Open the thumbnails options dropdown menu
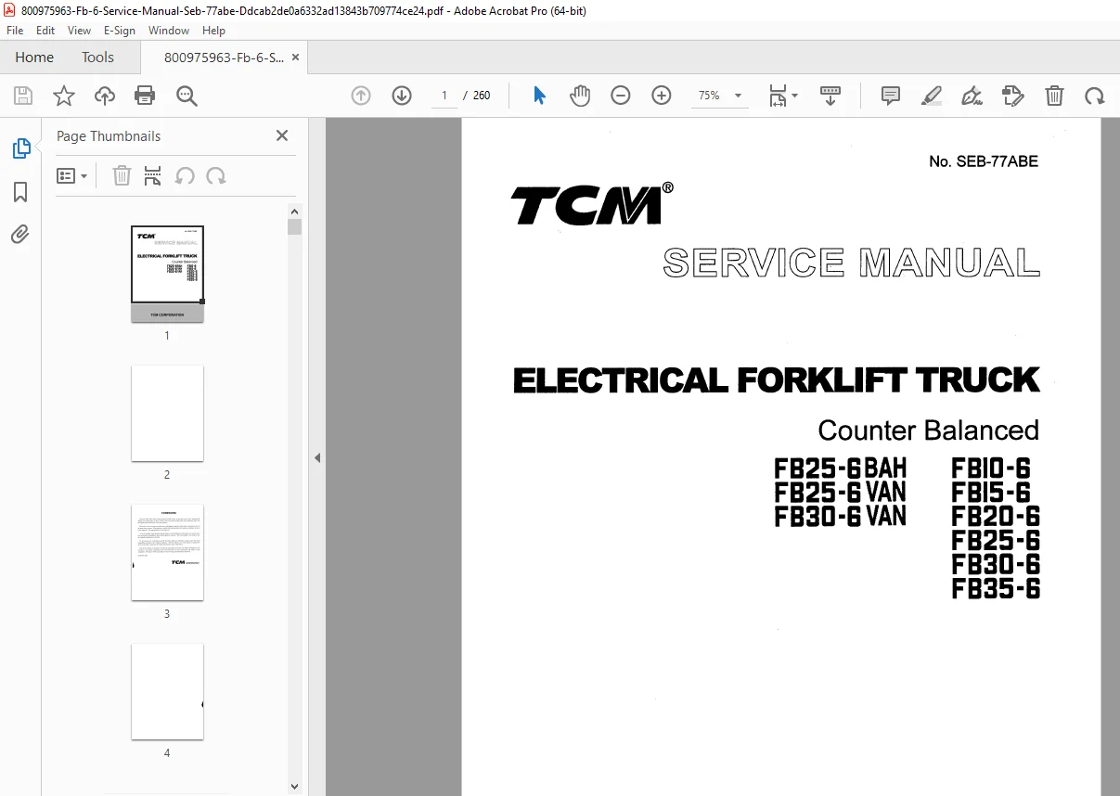Image resolution: width=1120 pixels, height=796 pixels. click(72, 176)
